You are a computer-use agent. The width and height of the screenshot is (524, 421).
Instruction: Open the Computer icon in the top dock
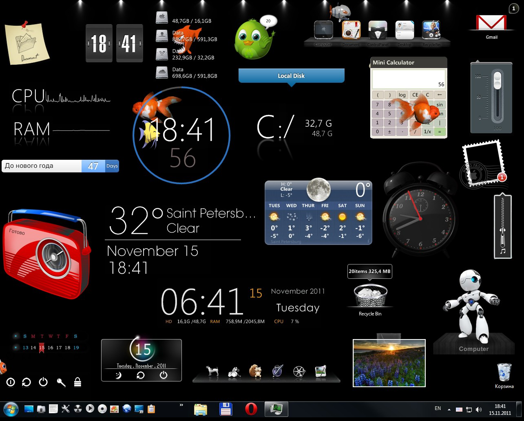coord(323,29)
